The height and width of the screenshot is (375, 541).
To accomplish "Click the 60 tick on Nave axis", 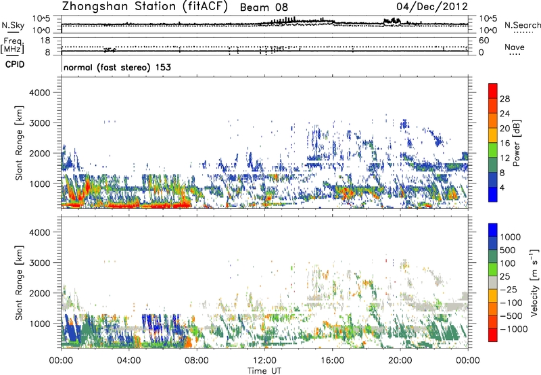I will point(484,41).
